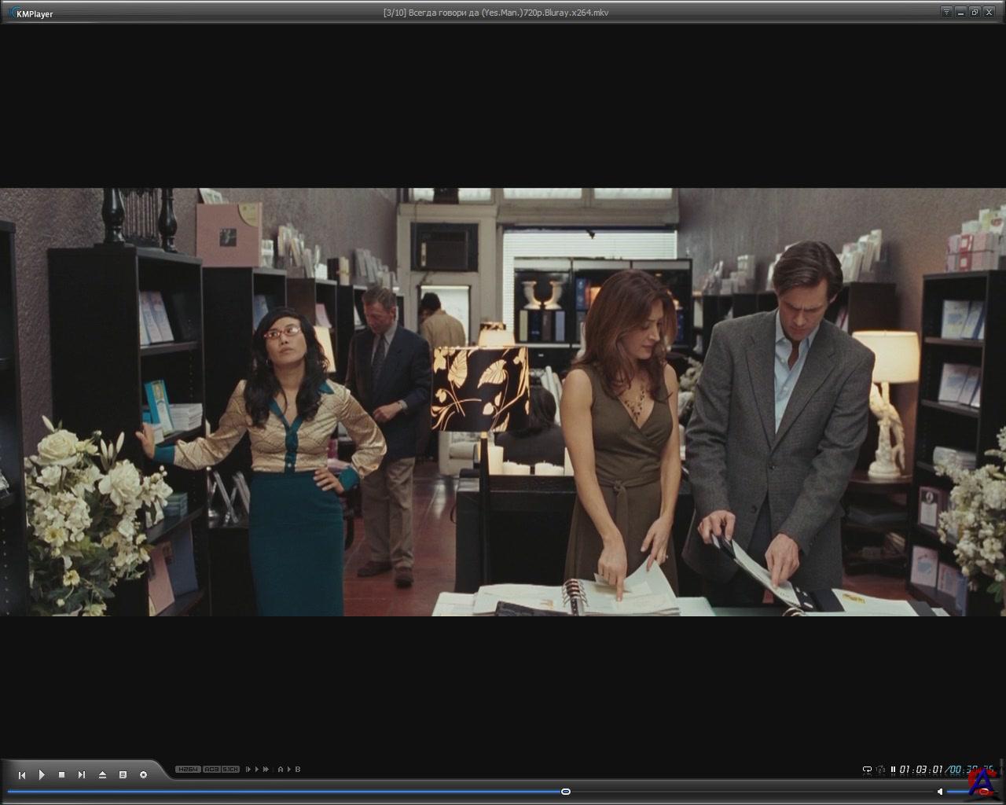Screen dimensions: 1006x805
Task: Click the H264 video codec badge
Action: [188, 770]
